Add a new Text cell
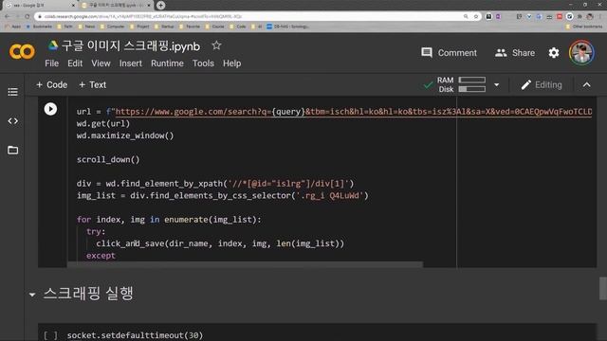The image size is (607, 341). (93, 84)
